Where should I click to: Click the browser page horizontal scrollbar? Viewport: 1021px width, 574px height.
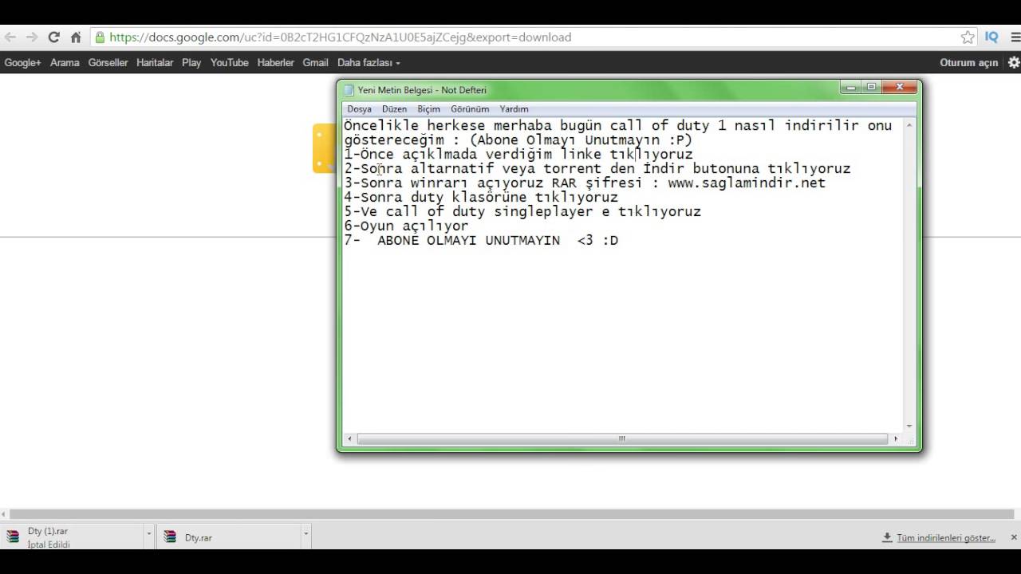512,514
